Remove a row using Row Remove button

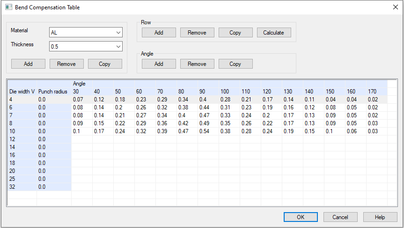(197, 33)
